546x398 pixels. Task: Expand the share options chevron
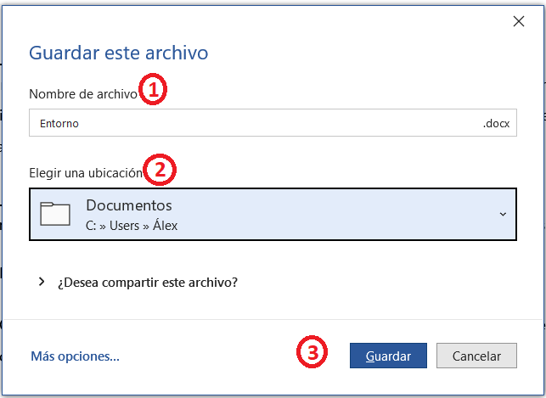tap(42, 282)
